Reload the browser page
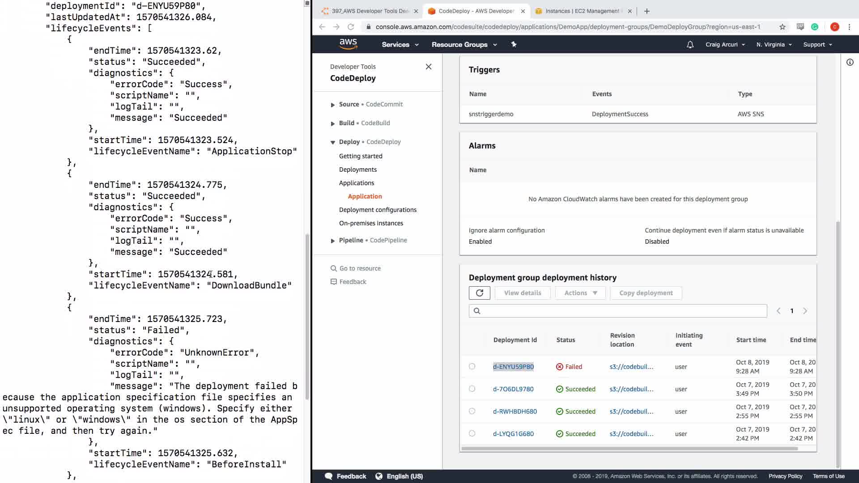 coord(351,27)
